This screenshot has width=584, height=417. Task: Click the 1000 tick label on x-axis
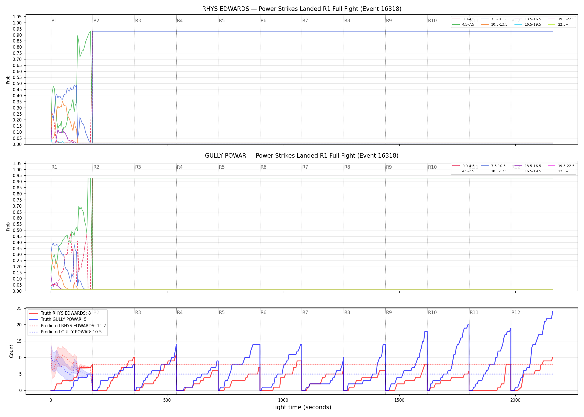tap(283, 400)
